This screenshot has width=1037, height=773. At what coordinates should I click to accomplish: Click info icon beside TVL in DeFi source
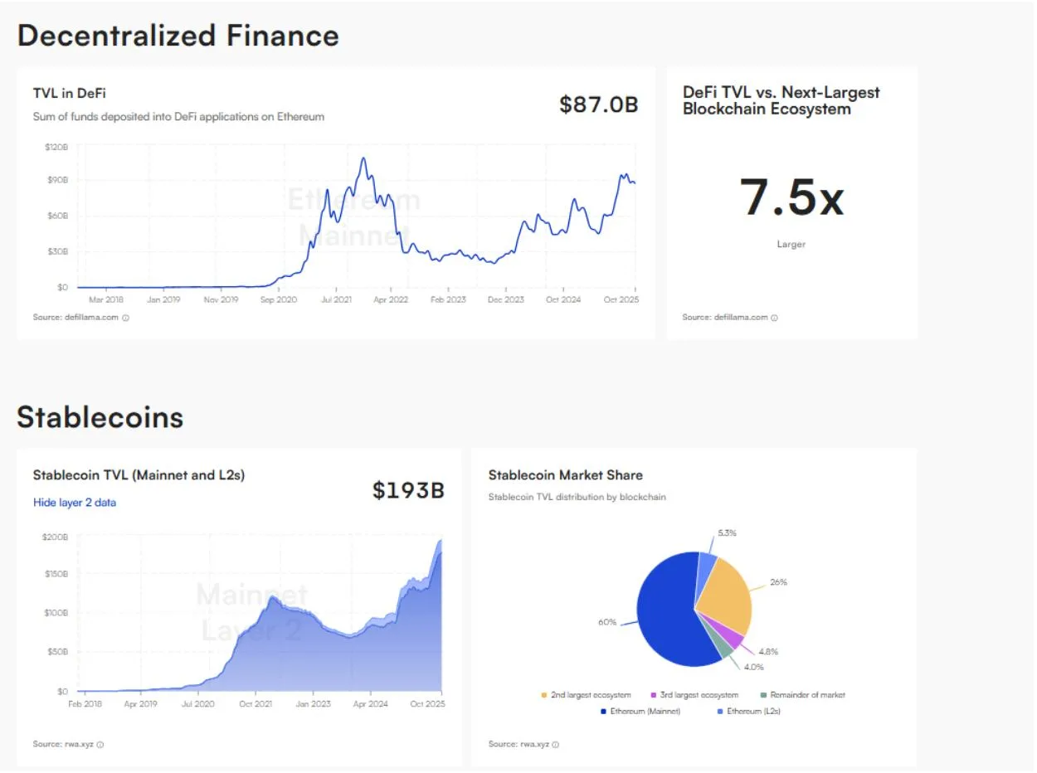coord(126,318)
